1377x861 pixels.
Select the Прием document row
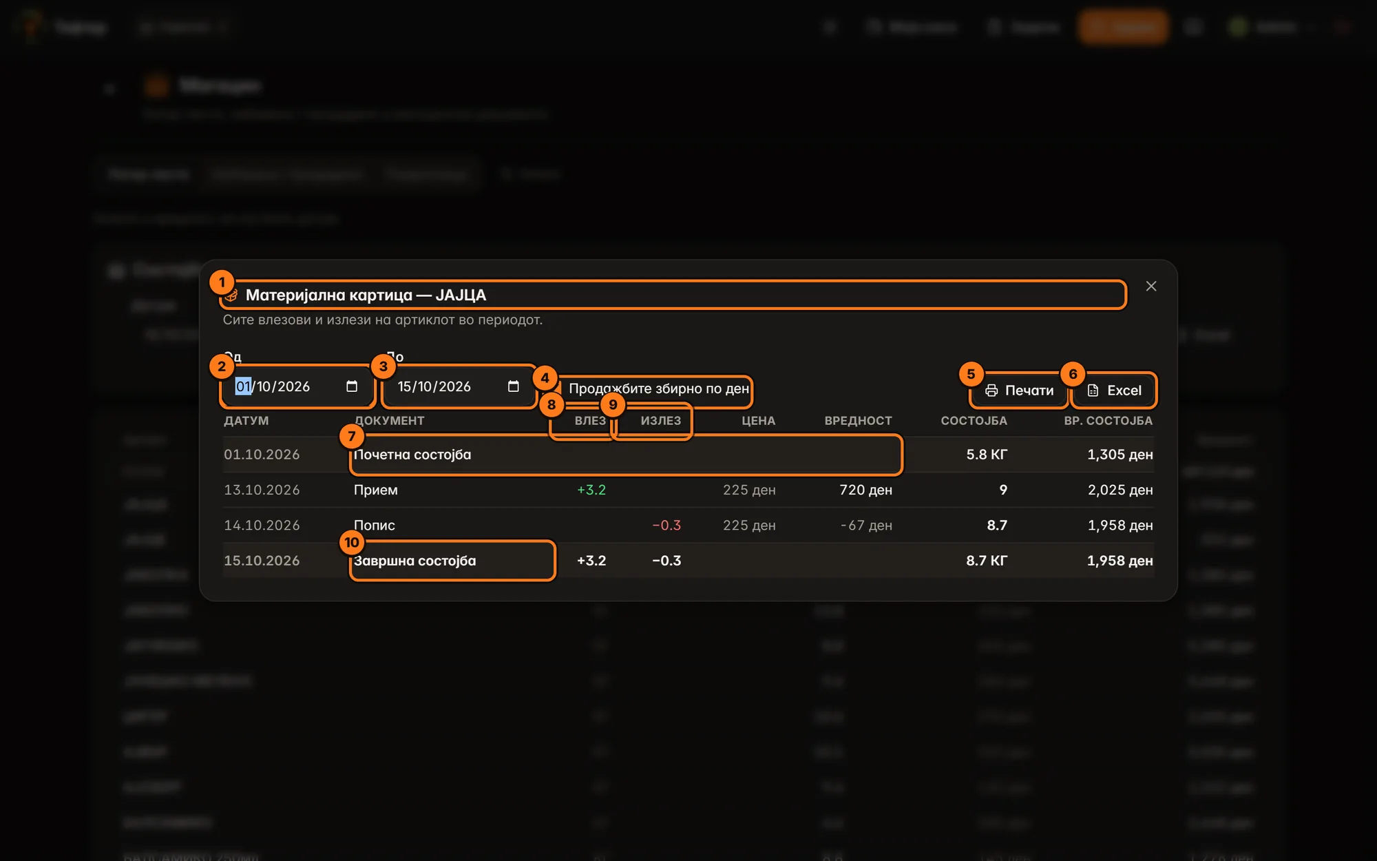688,490
